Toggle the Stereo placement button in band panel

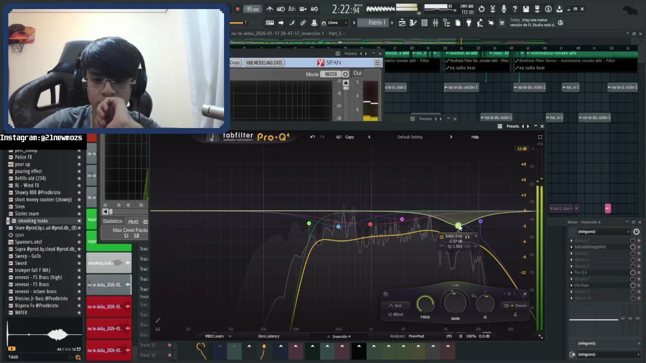(515, 306)
